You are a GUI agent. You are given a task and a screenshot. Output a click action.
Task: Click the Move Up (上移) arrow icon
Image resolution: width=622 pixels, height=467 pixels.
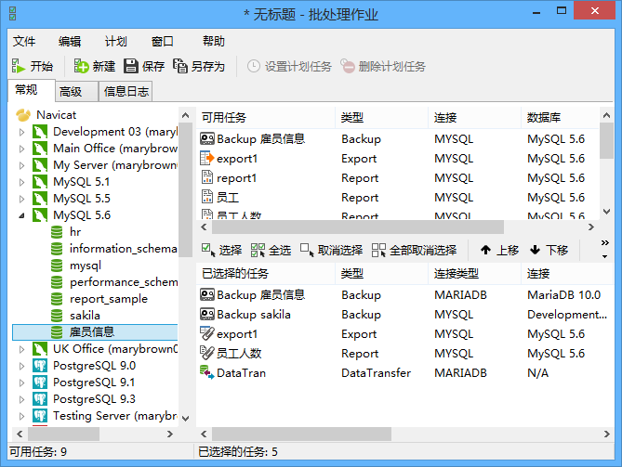[x=485, y=250]
